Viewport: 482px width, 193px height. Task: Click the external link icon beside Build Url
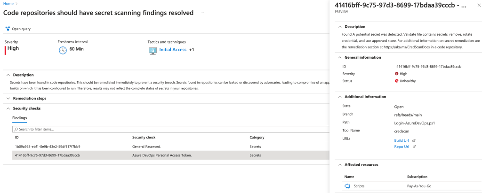(x=413, y=140)
